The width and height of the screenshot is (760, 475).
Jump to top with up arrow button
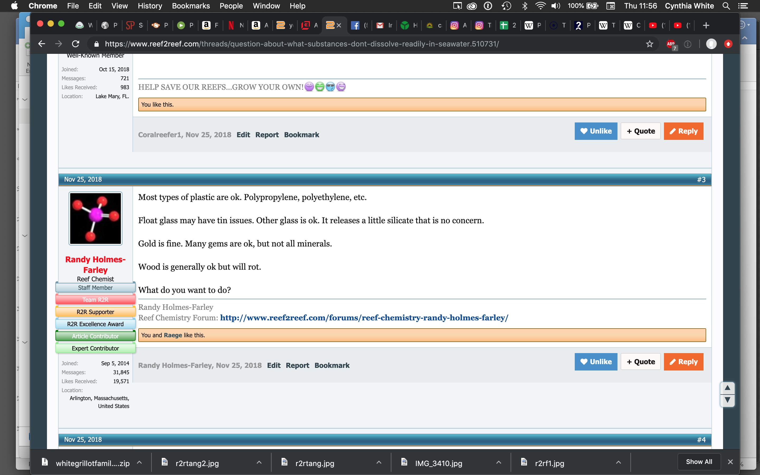727,388
